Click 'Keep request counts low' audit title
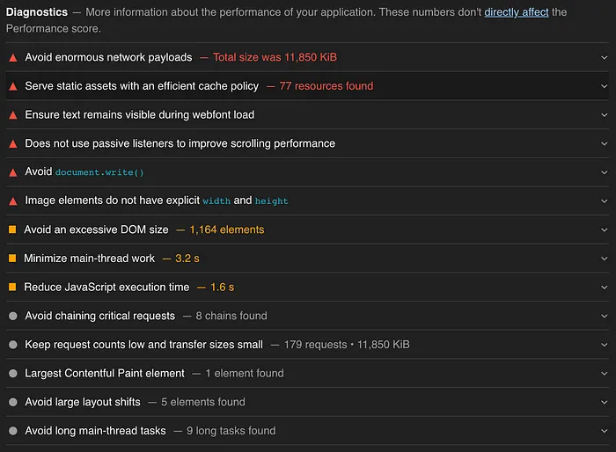This screenshot has width=616, height=452. pos(143,345)
